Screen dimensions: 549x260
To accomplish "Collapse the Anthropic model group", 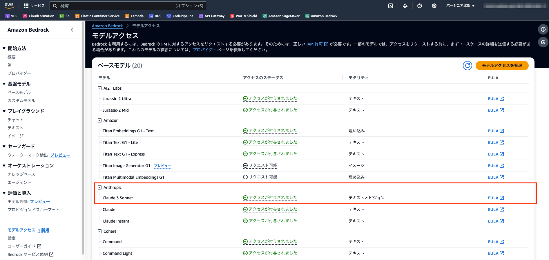I will 99,187.
